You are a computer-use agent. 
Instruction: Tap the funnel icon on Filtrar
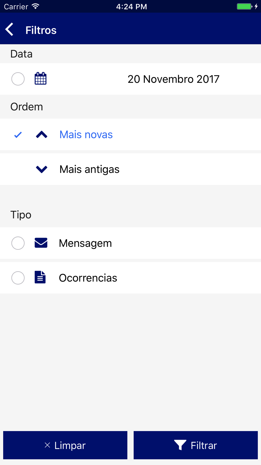tap(180, 445)
